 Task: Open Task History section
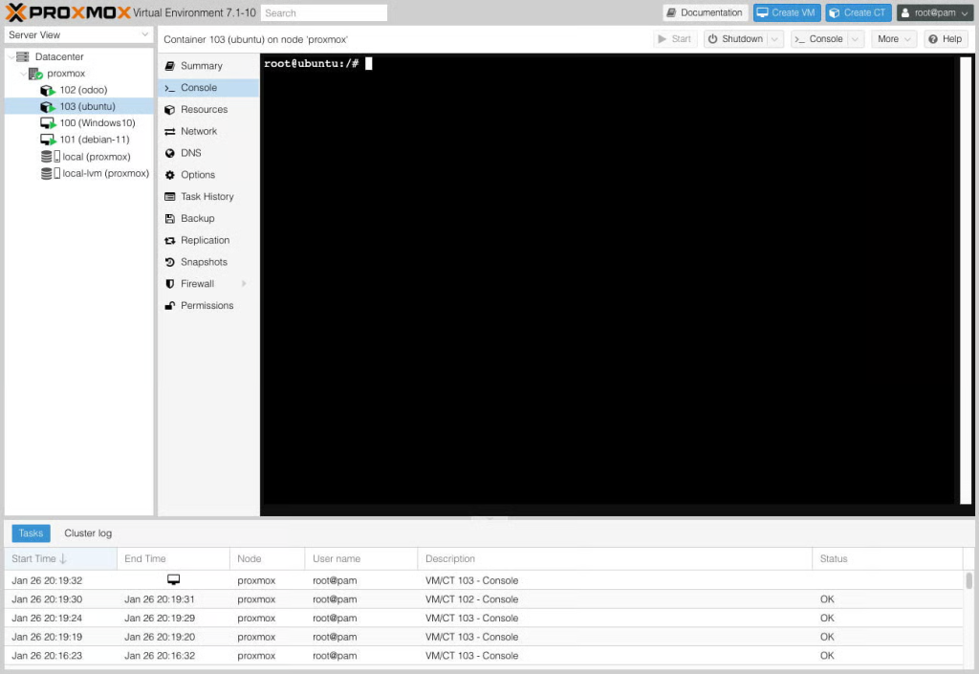click(207, 197)
